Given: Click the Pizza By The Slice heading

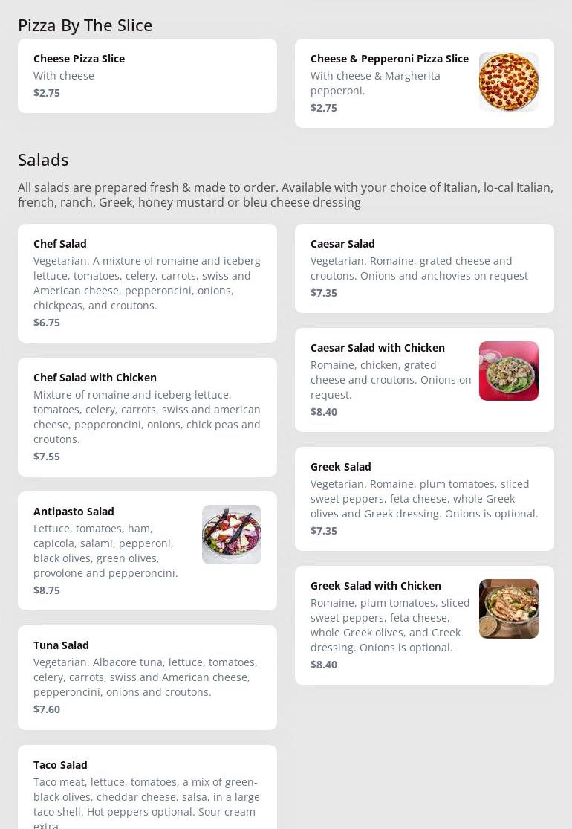Looking at the screenshot, I should 85,25.
